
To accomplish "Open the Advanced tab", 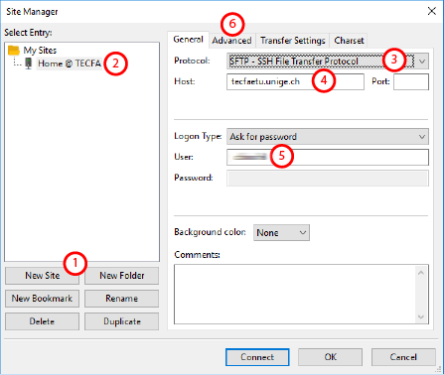I will [x=231, y=41].
